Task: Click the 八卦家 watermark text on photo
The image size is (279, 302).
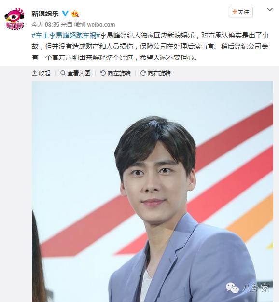Action: click(255, 288)
